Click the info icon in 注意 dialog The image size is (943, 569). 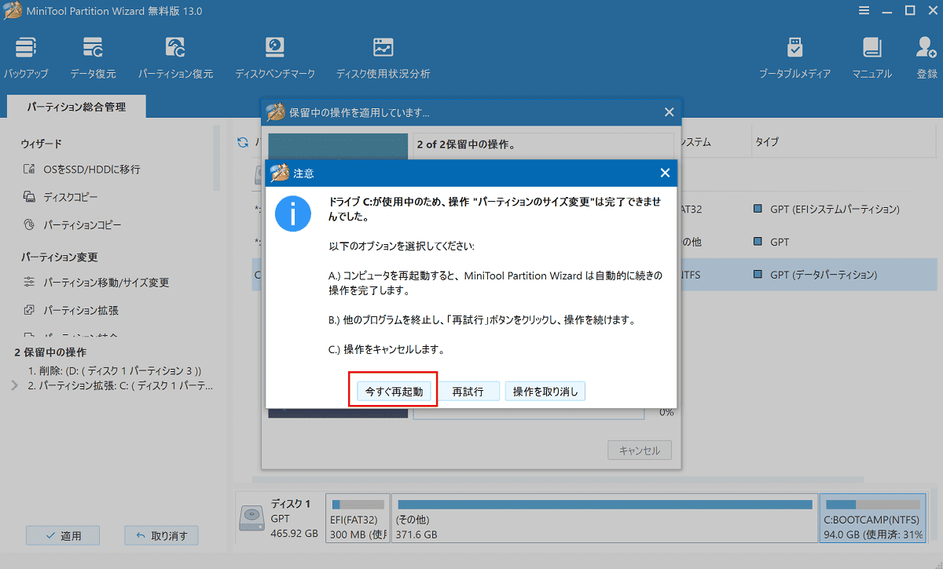point(293,213)
